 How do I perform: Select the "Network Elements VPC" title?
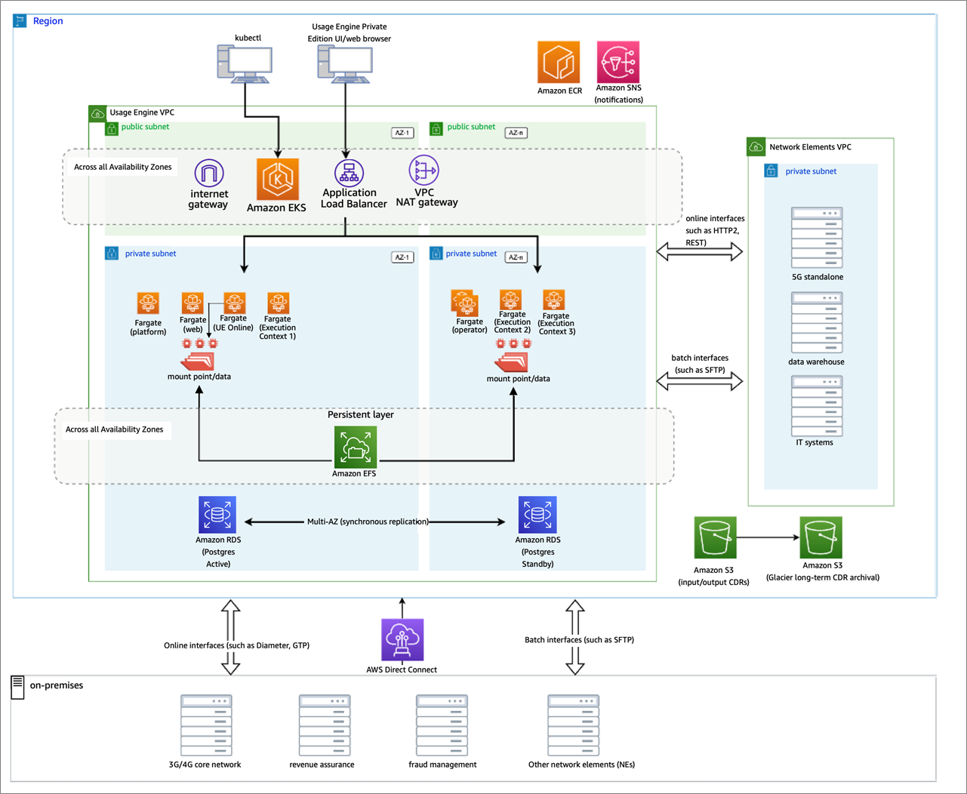tap(811, 147)
